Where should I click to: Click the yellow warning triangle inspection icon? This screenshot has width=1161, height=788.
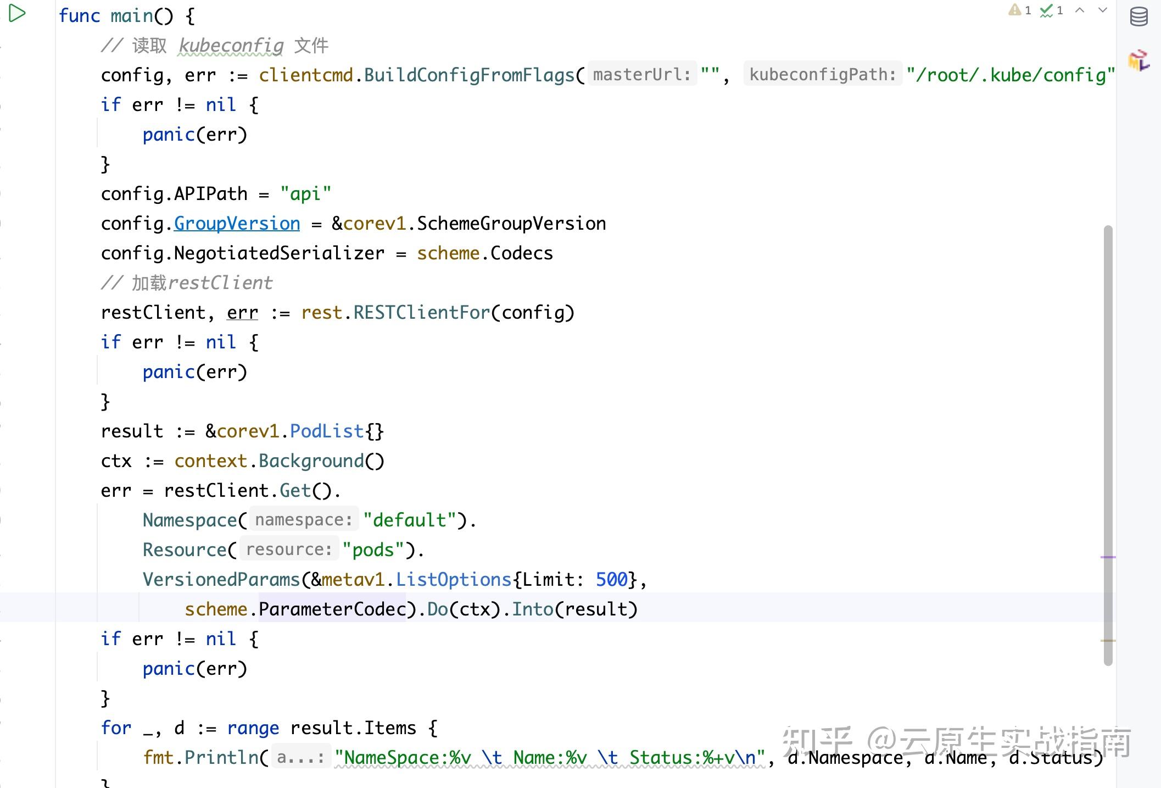(1015, 10)
